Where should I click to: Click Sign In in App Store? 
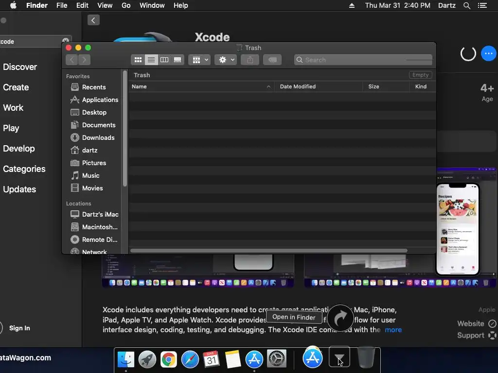pyautogui.click(x=19, y=328)
